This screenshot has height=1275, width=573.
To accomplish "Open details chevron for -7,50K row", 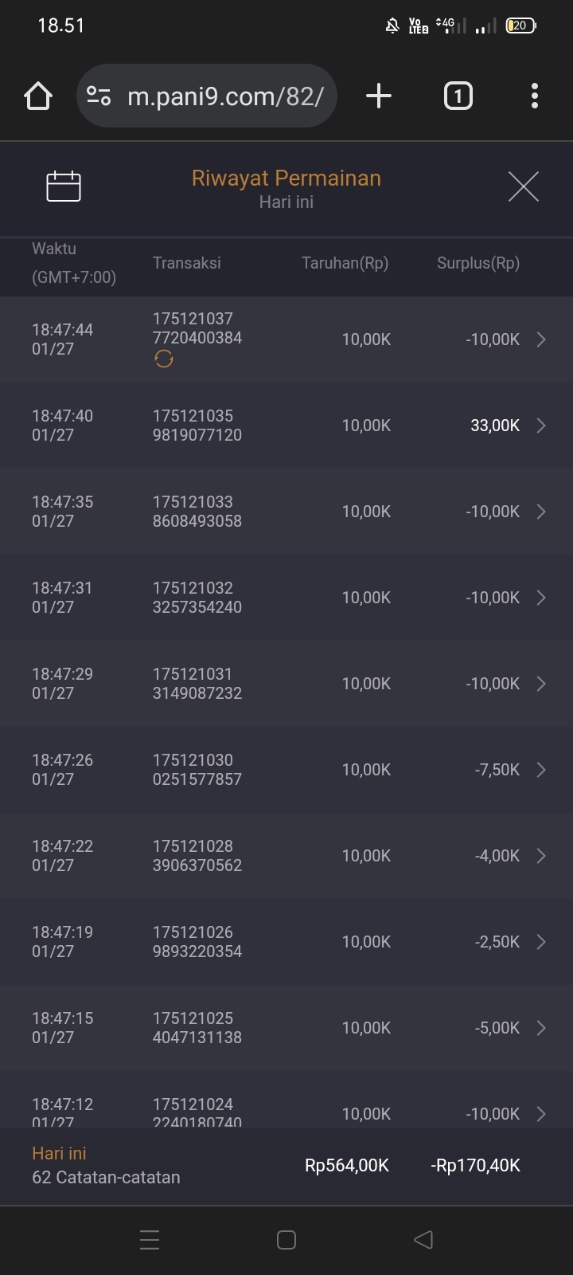I will (x=541, y=770).
